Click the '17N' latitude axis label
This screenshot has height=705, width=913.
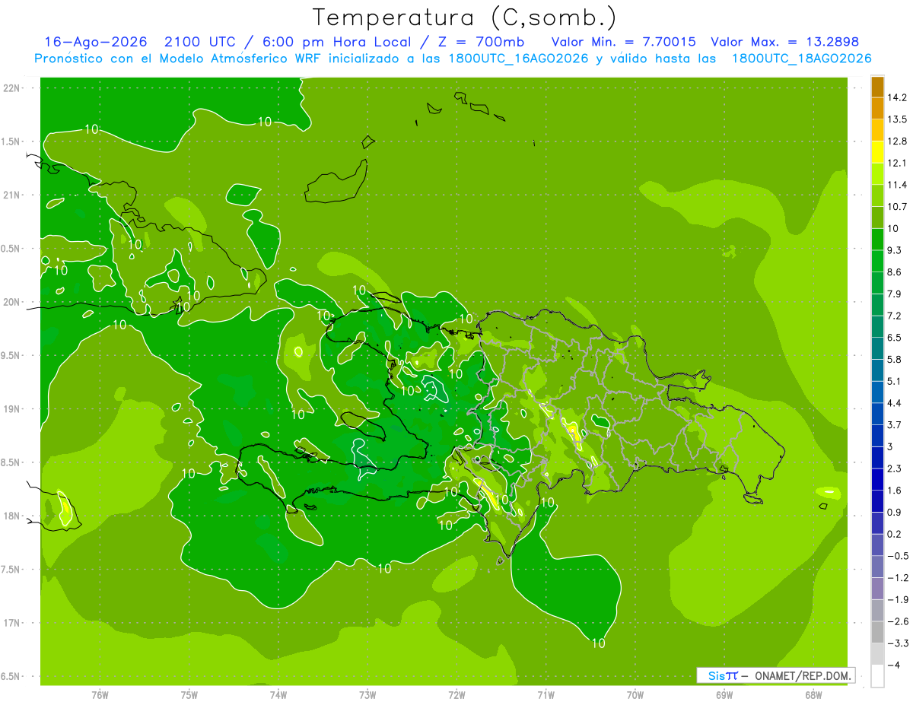pos(11,623)
